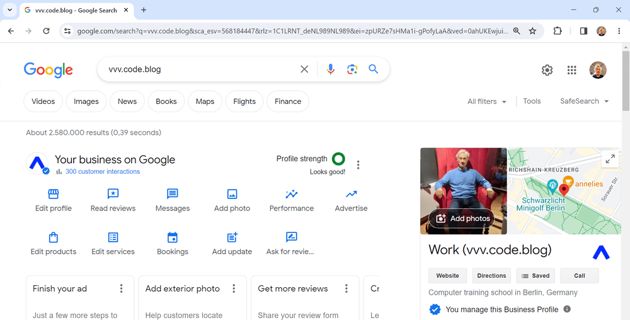This screenshot has width=630, height=320.
Task: Select Flights filter chip
Action: click(244, 101)
